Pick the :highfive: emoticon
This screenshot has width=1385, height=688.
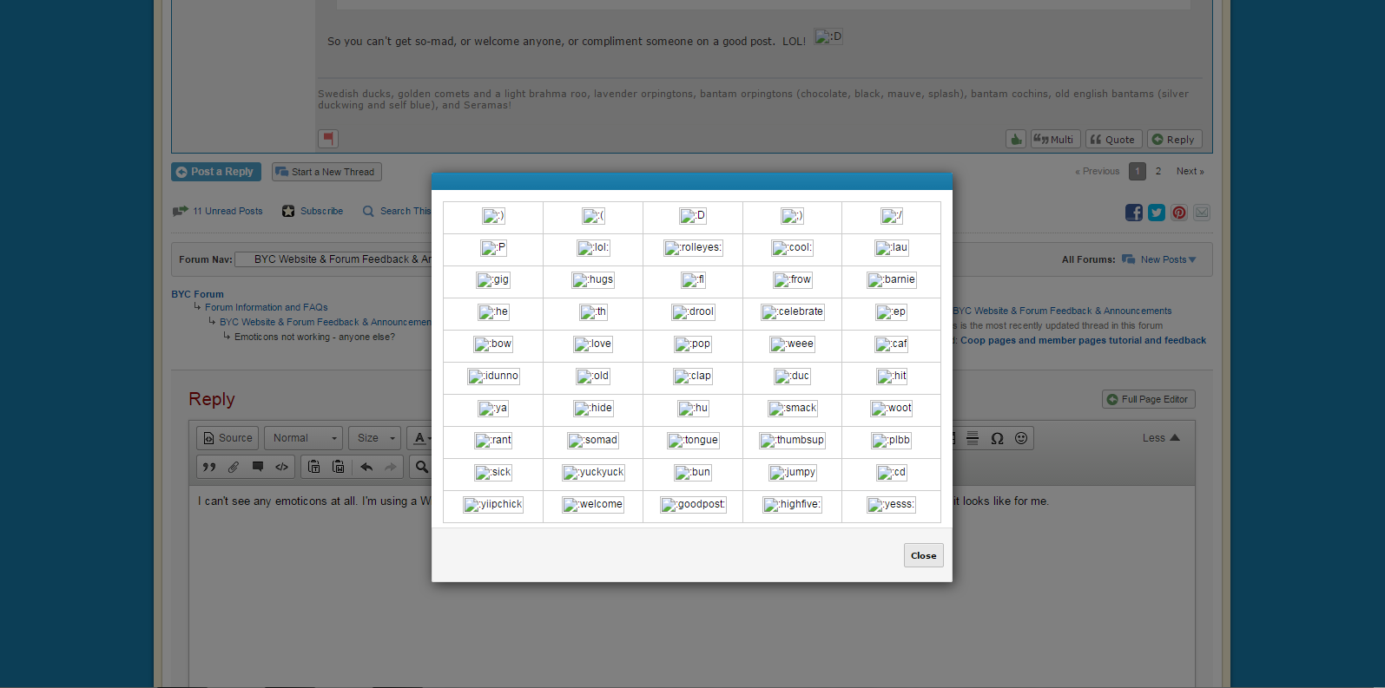792,505
